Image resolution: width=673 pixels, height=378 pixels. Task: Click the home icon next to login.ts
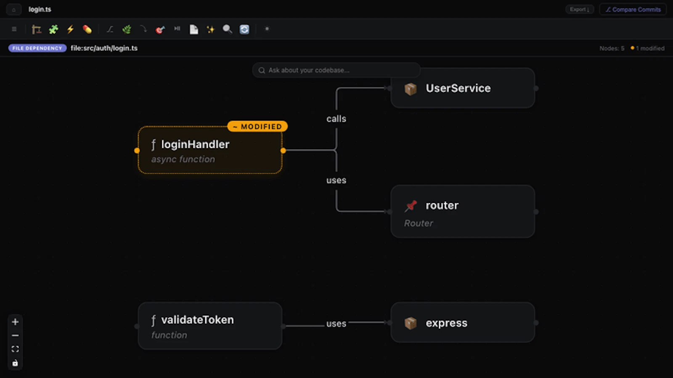(14, 10)
